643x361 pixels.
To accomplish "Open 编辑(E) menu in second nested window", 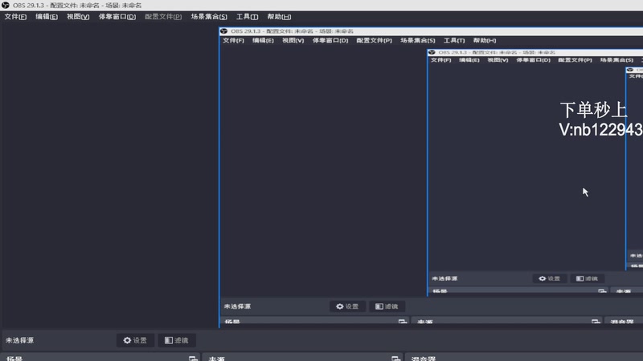I will point(469,60).
